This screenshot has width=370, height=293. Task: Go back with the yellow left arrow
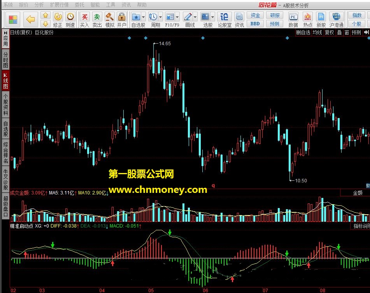click(30, 19)
